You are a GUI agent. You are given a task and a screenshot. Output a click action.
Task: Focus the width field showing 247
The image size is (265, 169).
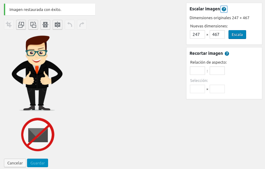tap(197, 34)
